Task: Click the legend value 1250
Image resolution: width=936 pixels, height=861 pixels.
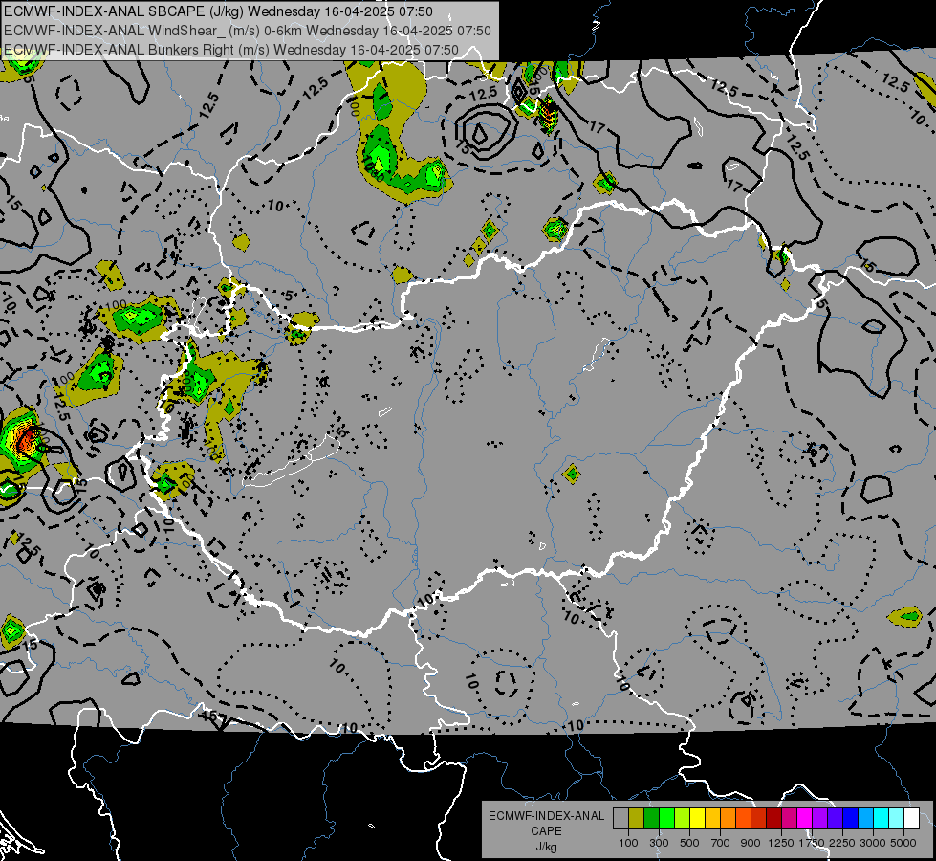Action: click(x=781, y=843)
